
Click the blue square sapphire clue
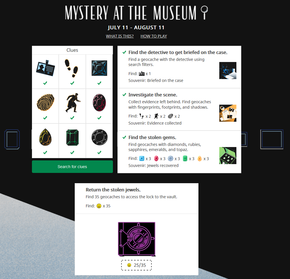[99, 68]
